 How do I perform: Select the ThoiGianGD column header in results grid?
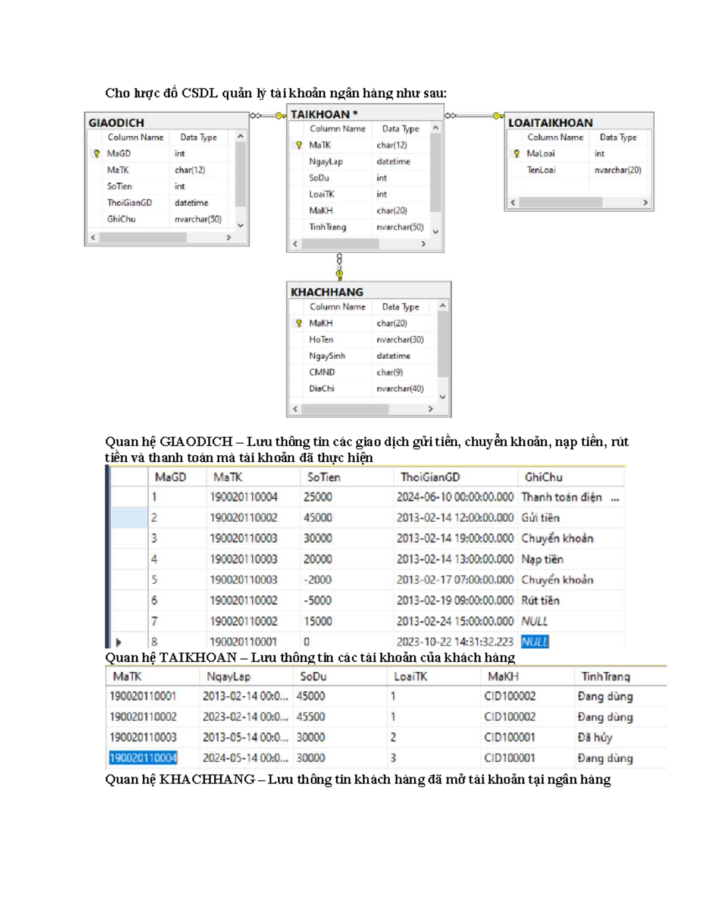[x=430, y=477]
